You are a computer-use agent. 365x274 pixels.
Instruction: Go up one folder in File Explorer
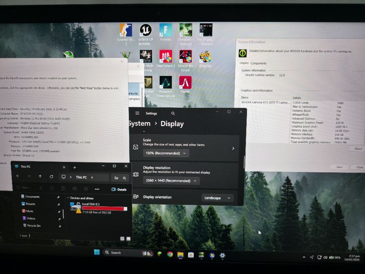[x=40, y=177]
